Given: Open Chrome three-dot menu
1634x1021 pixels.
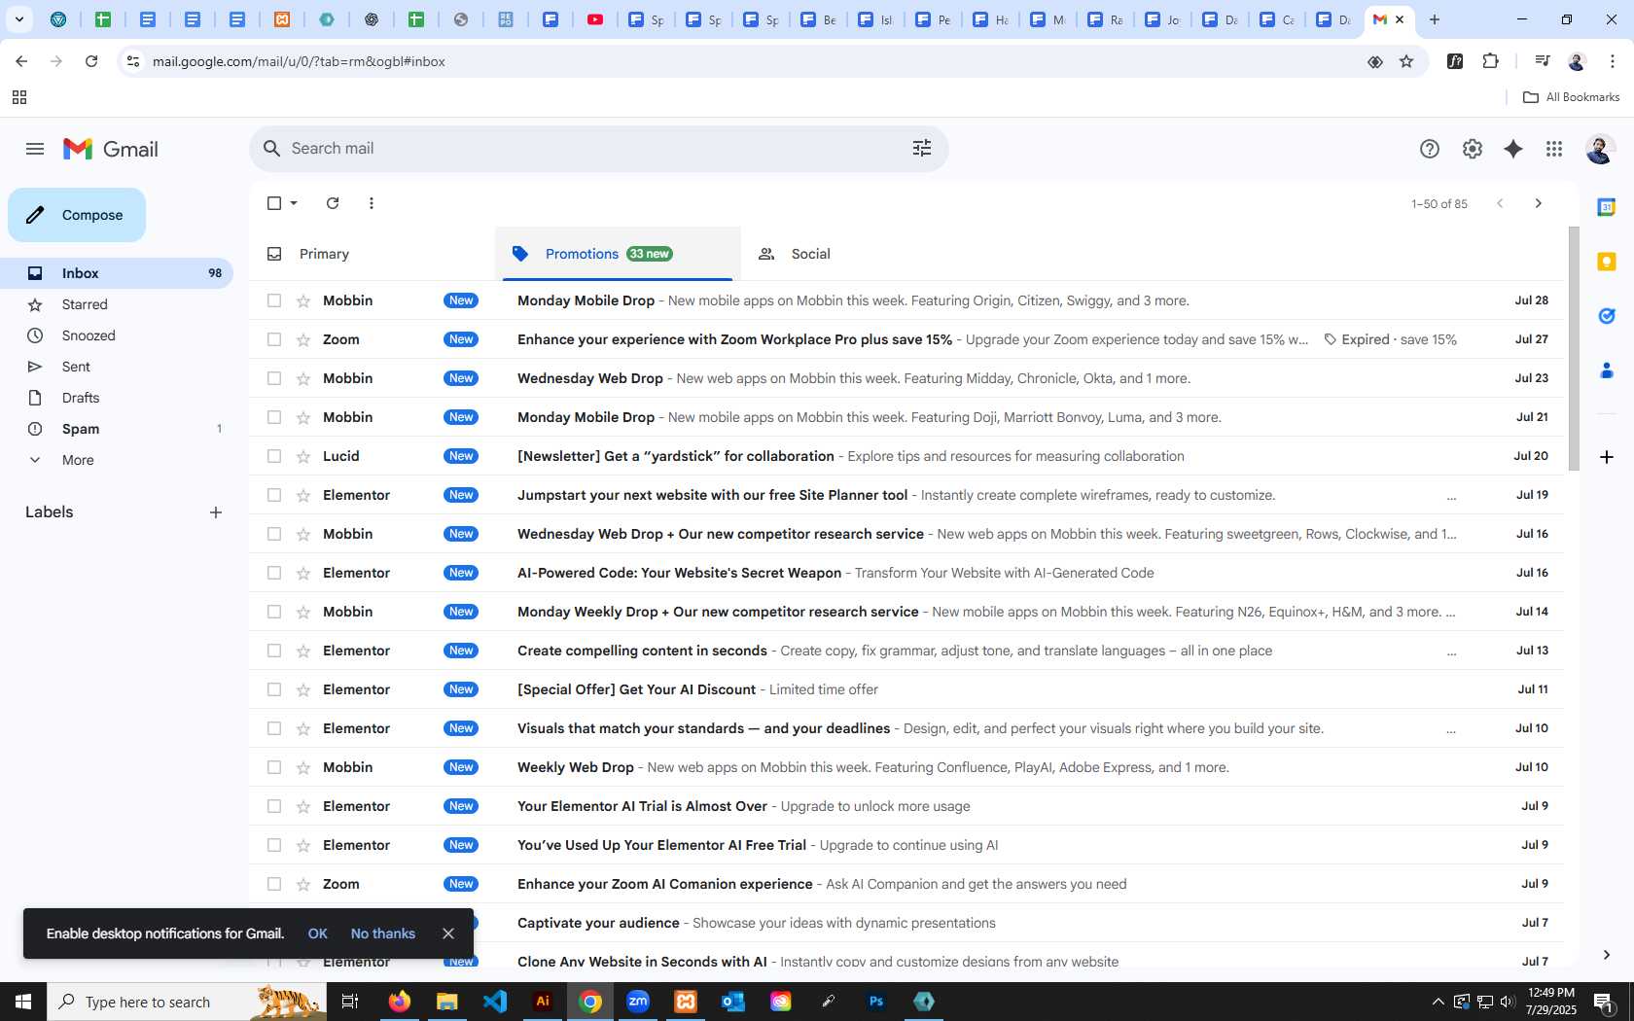Looking at the screenshot, I should (1613, 61).
